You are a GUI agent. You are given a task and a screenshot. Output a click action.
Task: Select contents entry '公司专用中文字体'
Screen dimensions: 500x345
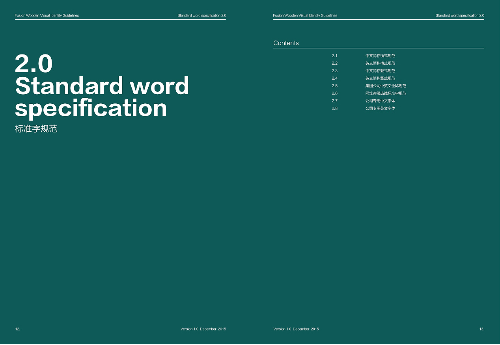coord(380,101)
